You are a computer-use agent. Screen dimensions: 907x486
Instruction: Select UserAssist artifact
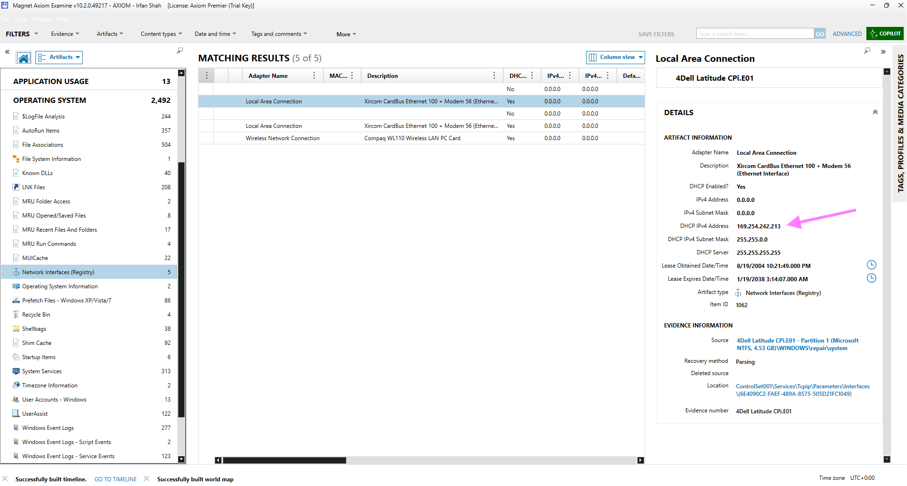89,414
